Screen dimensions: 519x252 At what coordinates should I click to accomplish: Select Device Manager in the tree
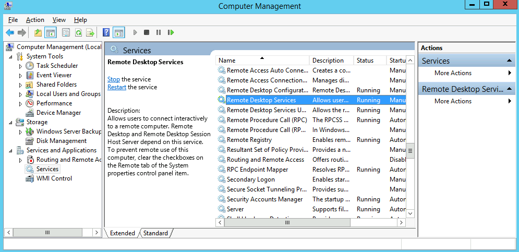click(58, 113)
